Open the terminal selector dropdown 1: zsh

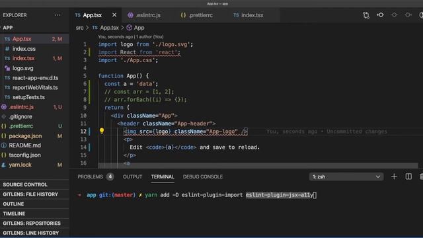(x=346, y=177)
